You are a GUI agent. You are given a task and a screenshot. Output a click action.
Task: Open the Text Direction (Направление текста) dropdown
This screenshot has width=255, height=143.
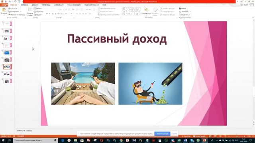click(x=107, y=8)
